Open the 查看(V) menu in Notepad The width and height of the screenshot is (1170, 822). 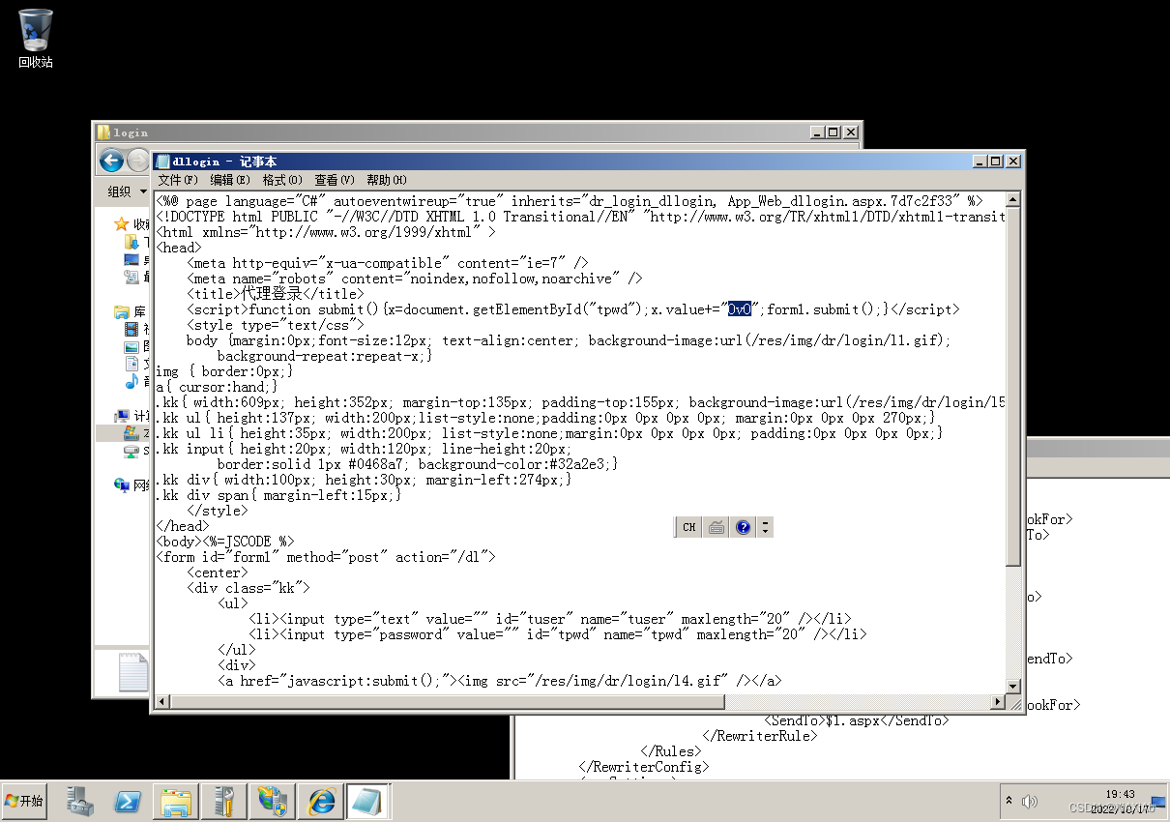pyautogui.click(x=335, y=180)
